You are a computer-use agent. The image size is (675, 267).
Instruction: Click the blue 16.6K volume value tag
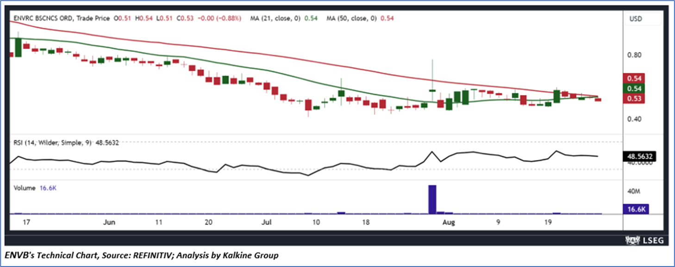click(637, 209)
